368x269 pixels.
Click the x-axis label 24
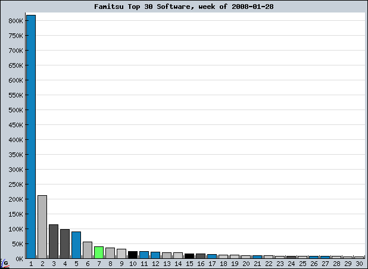pos(291,264)
